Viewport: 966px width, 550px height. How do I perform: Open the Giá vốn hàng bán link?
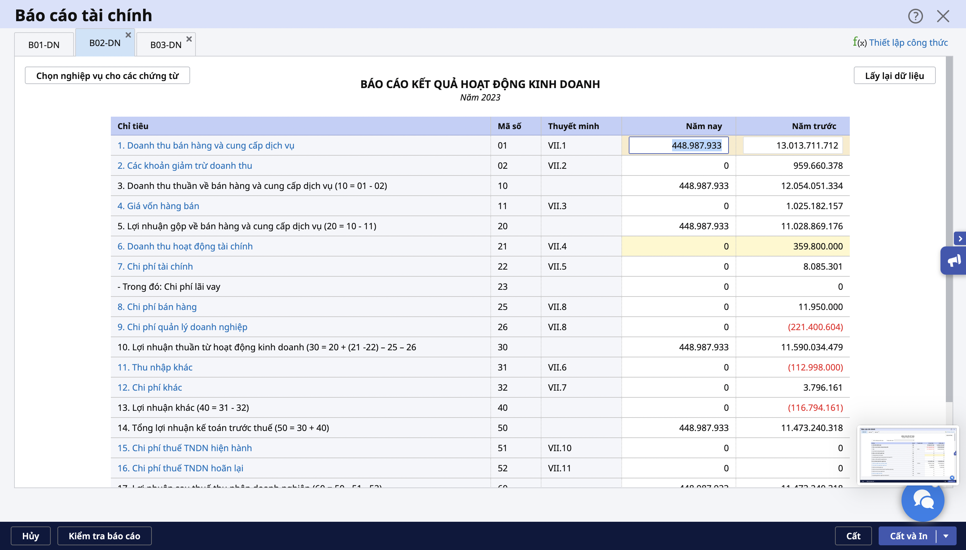pyautogui.click(x=158, y=206)
